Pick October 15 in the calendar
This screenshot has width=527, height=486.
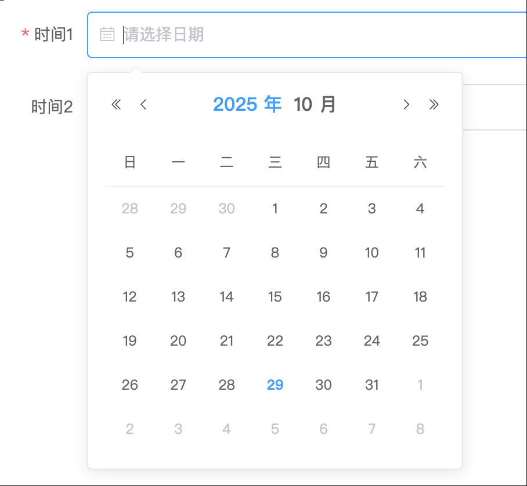(x=275, y=297)
